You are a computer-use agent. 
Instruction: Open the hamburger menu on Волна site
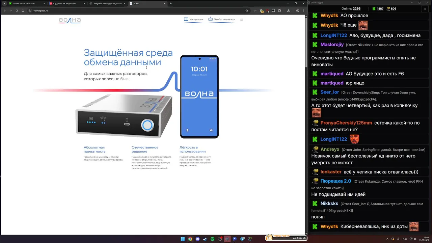tap(241, 20)
